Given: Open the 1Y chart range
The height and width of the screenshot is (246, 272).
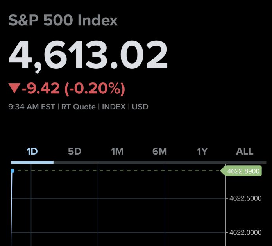Looking at the screenshot, I should [202, 152].
